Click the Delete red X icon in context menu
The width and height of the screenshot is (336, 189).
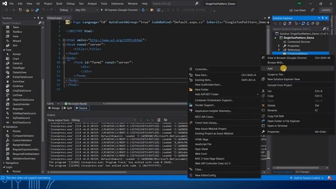pyautogui.click(x=263, y=106)
